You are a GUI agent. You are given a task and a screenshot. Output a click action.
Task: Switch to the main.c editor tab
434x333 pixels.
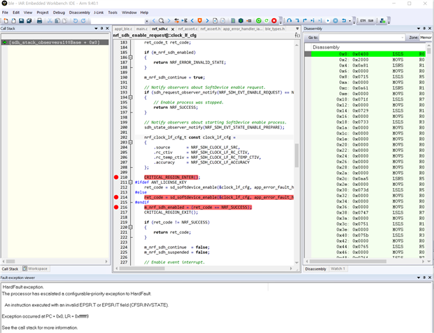[x=141, y=29]
